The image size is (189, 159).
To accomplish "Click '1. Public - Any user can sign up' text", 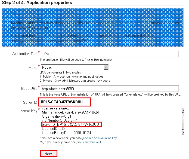I will click(x=72, y=77).
